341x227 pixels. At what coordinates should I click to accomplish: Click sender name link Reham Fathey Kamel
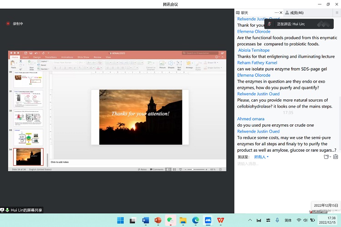click(x=257, y=62)
